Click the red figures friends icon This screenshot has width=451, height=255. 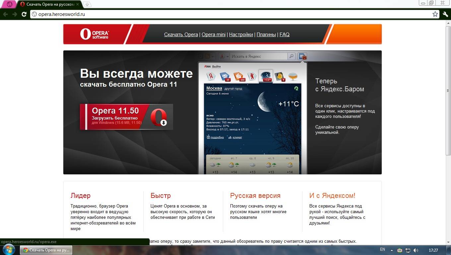tap(252, 76)
